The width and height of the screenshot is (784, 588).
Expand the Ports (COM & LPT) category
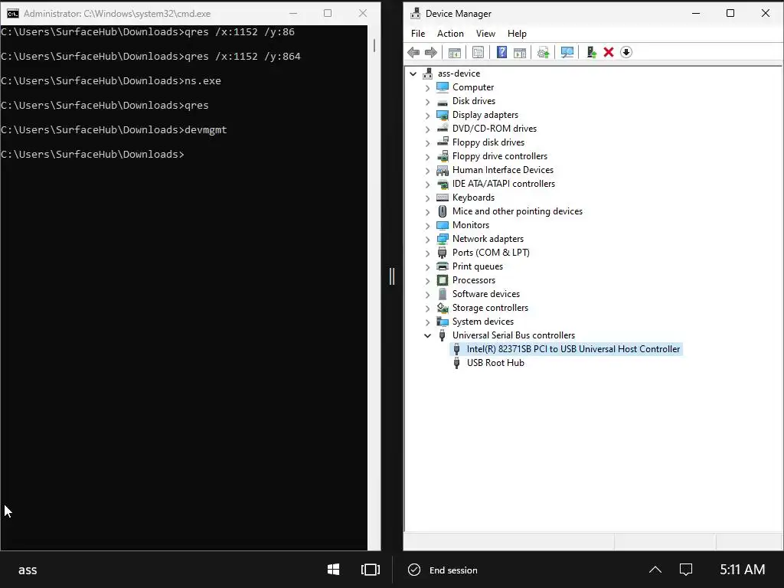[427, 253]
